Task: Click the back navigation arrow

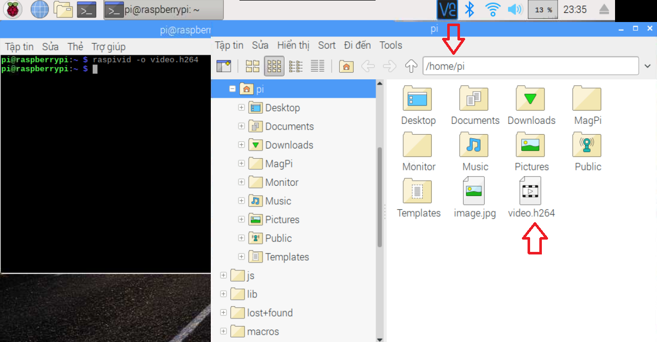Action: click(x=368, y=66)
